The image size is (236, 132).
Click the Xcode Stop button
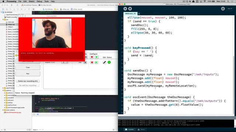point(17,5)
